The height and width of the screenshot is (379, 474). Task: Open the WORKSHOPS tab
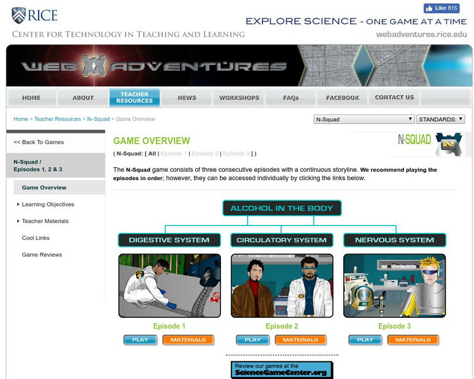[x=239, y=97]
